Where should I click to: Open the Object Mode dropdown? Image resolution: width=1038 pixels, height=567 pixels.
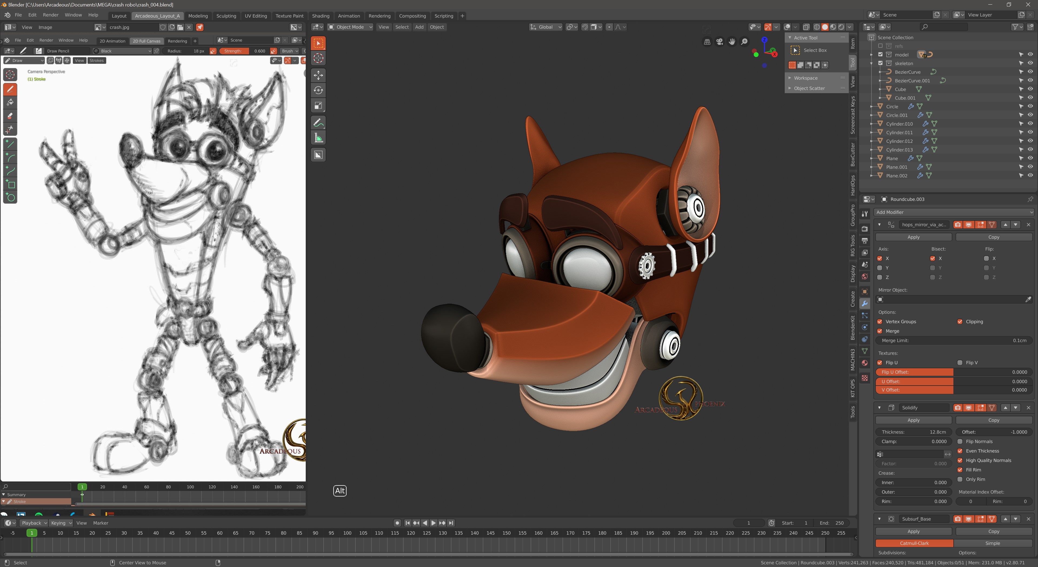[350, 27]
